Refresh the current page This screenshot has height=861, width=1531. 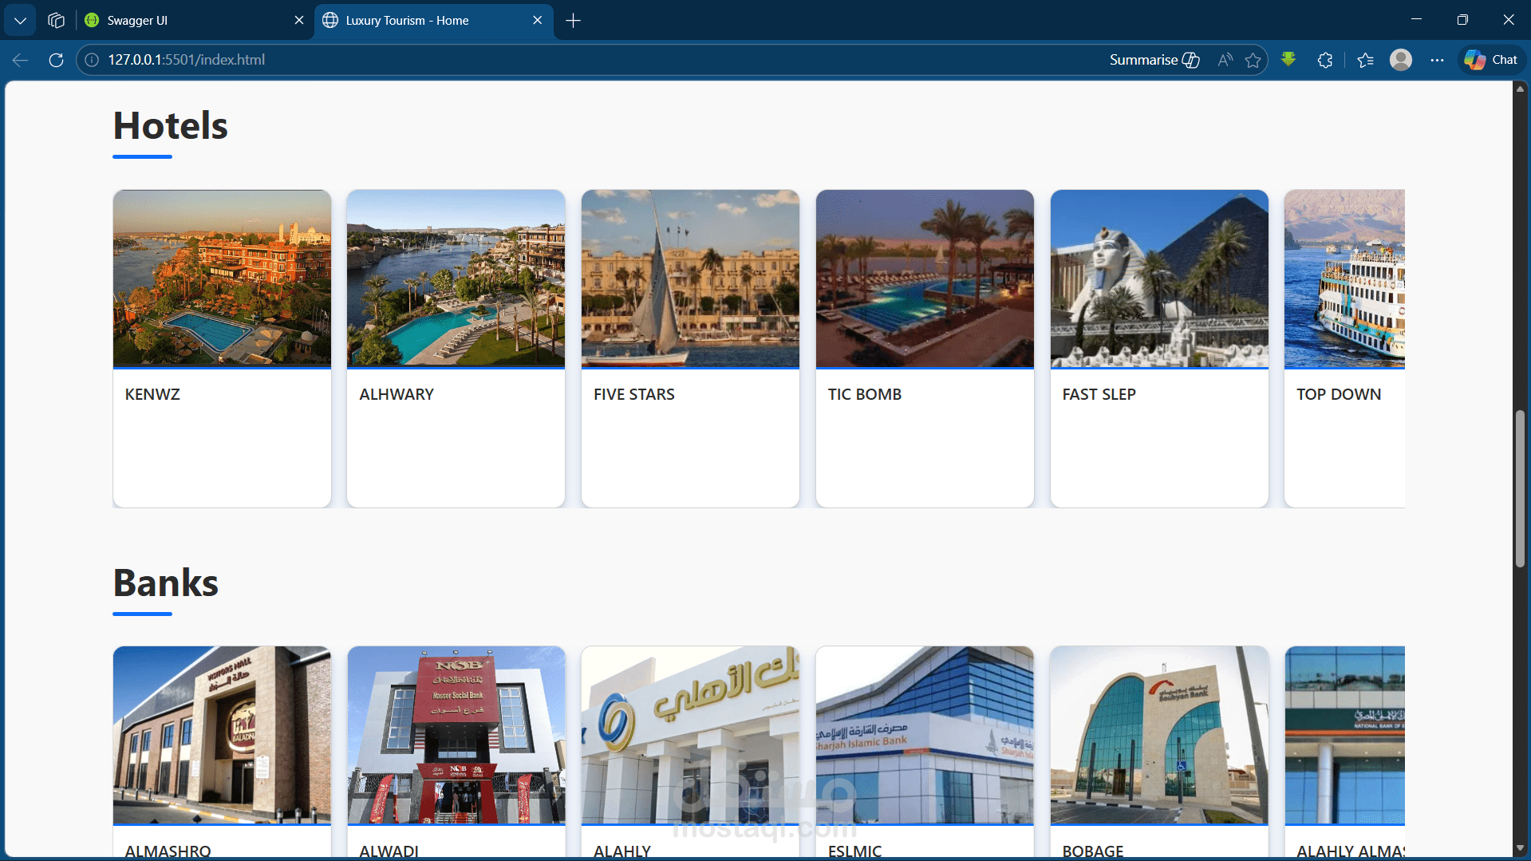coord(56,60)
